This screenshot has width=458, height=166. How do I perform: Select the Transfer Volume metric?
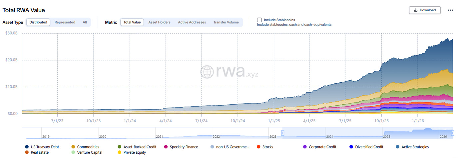point(226,22)
